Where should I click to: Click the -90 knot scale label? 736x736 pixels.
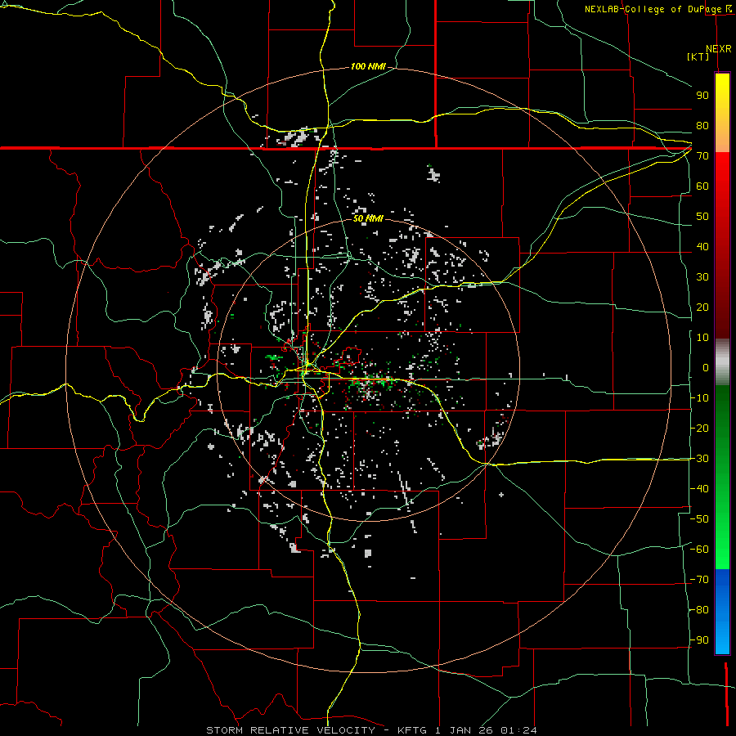pyautogui.click(x=699, y=640)
